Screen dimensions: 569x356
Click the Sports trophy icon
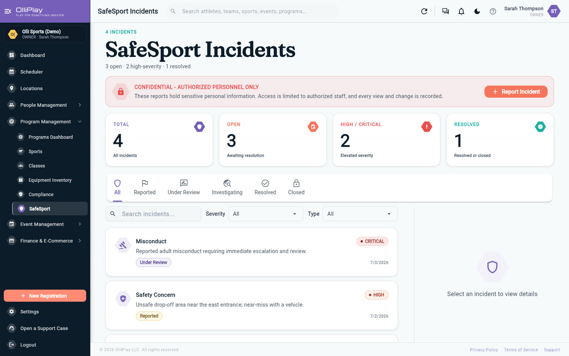tap(21, 151)
